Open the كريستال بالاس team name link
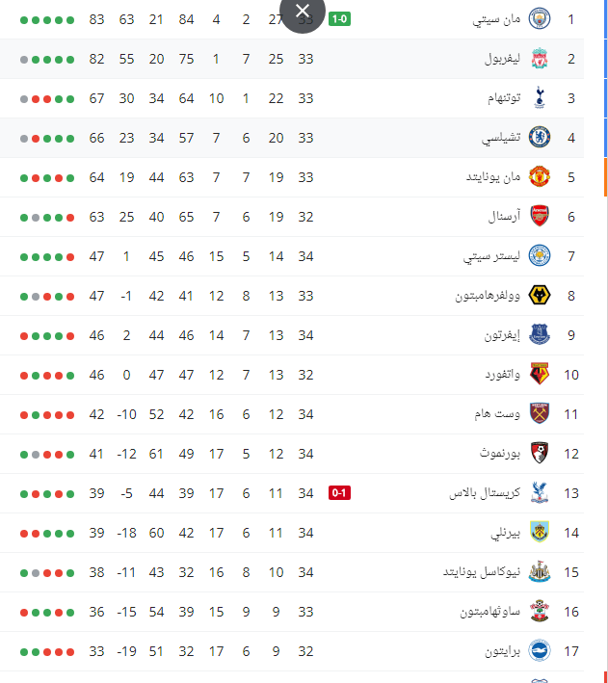This screenshot has width=608, height=683. 485,493
